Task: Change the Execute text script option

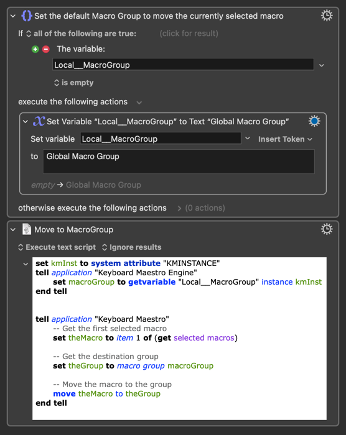Action: 57,247
